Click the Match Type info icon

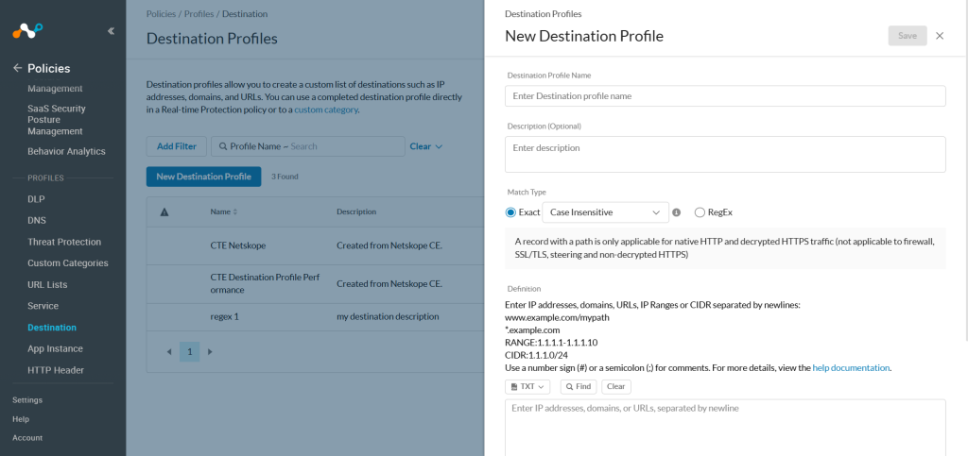coord(676,212)
